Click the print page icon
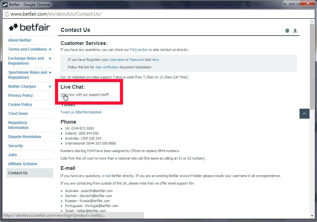317x222 pixels. [x=287, y=31]
